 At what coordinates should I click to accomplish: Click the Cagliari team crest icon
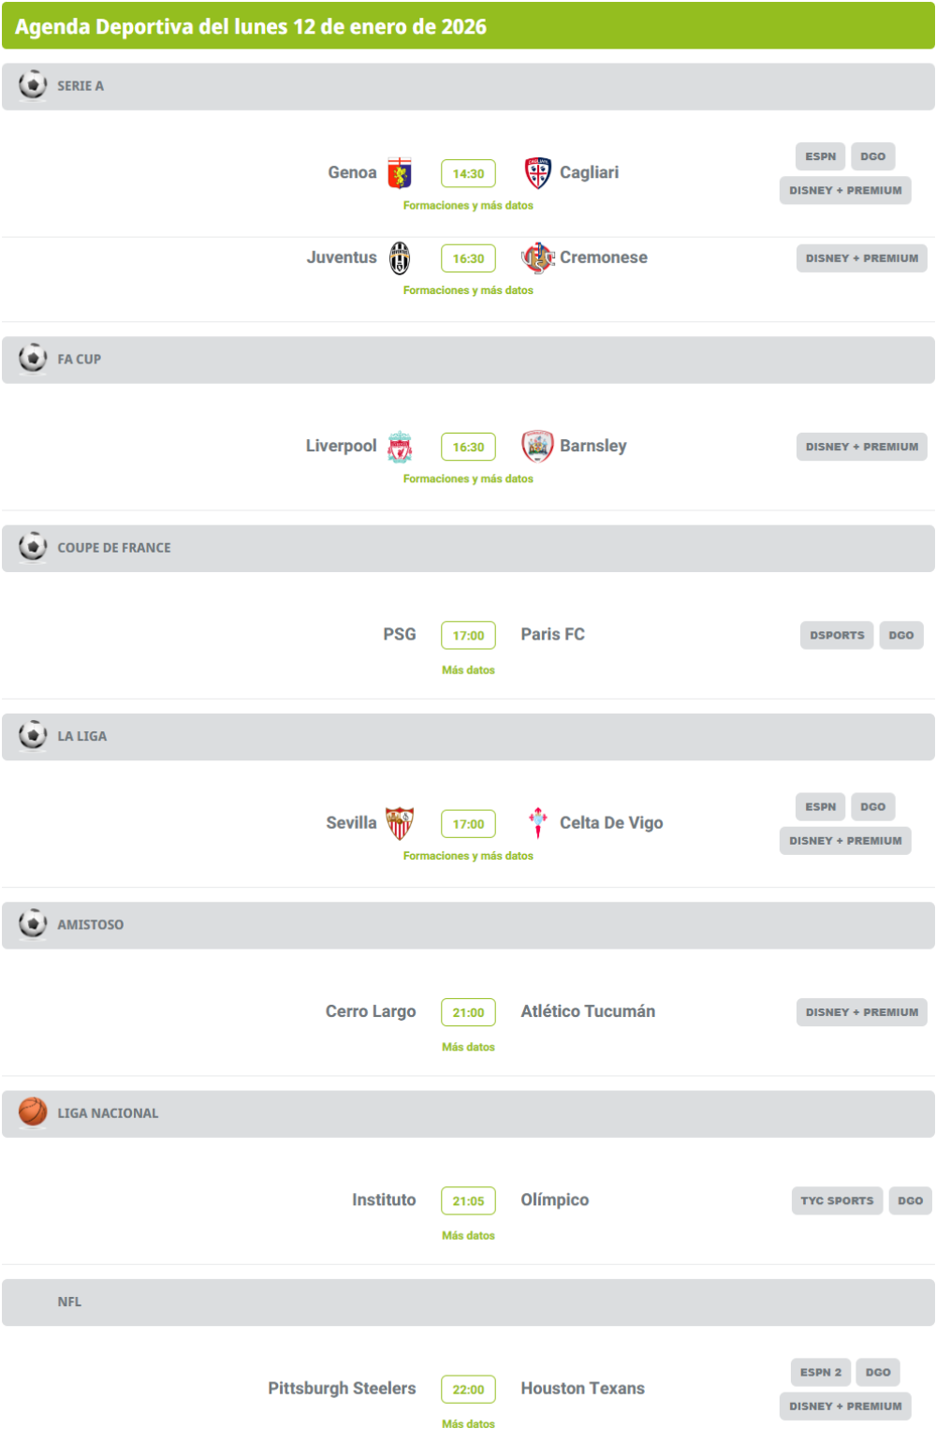pyautogui.click(x=538, y=172)
